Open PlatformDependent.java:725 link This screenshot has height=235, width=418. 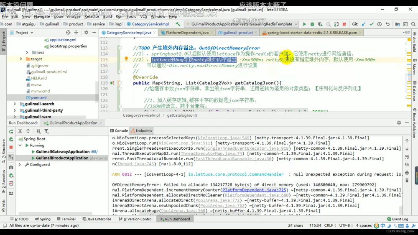(x=254, y=190)
